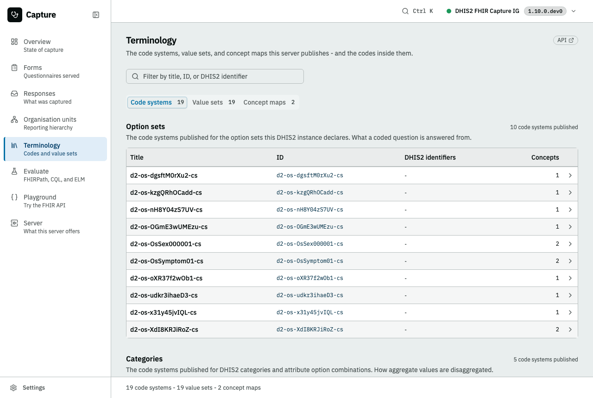Click the Capture stethoscope logo icon
This screenshot has height=398, width=593.
[x=15, y=15]
